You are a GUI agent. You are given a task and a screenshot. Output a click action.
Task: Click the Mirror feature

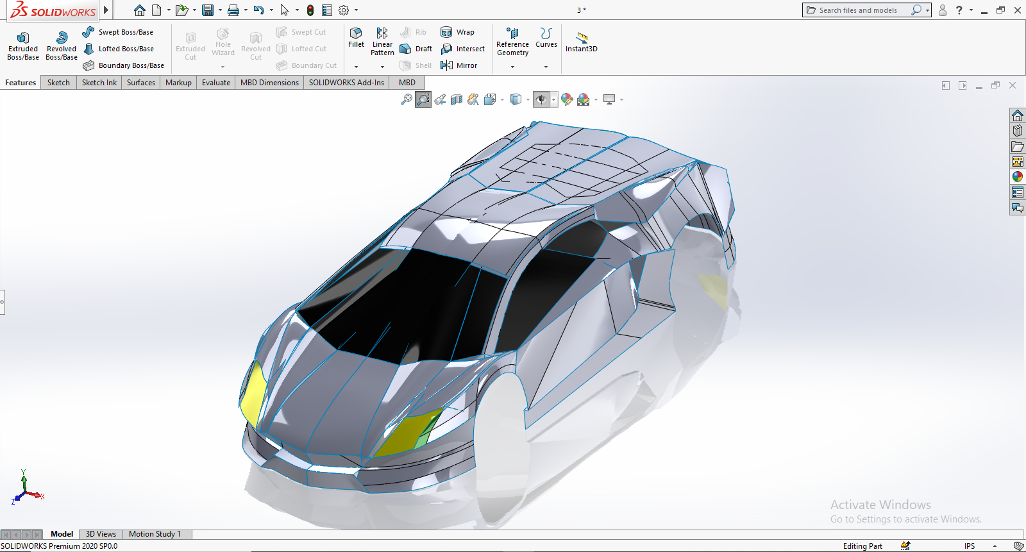458,65
